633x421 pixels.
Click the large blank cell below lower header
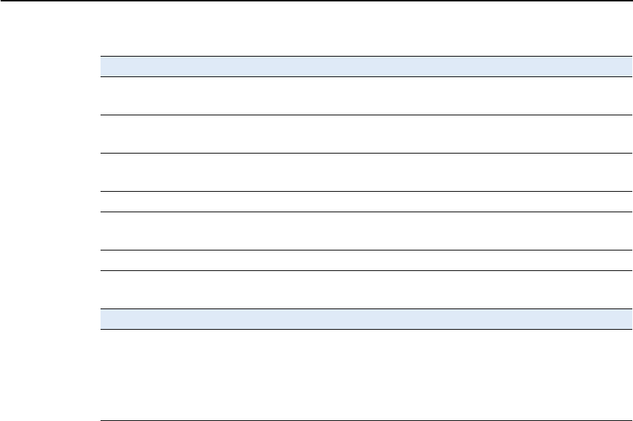tap(365, 375)
